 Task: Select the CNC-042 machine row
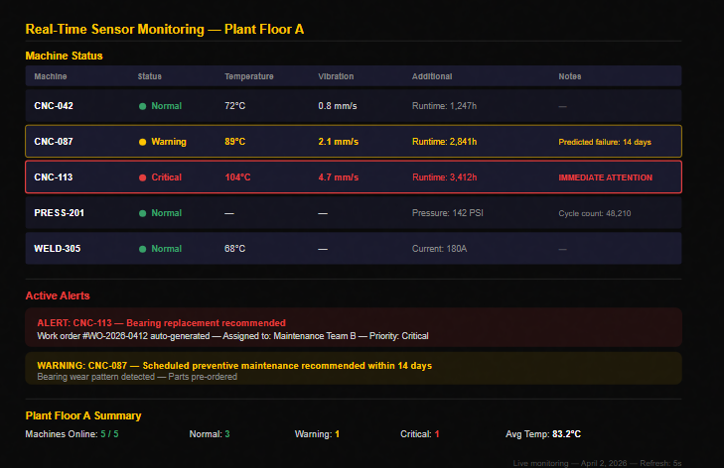pyautogui.click(x=354, y=105)
